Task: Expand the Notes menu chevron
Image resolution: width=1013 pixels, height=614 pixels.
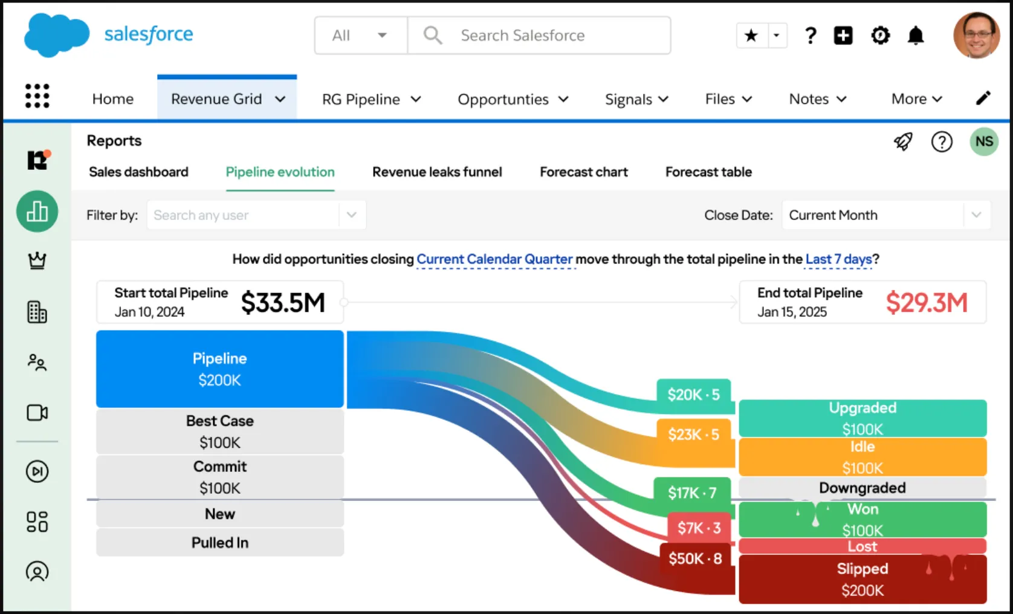Action: click(x=841, y=99)
